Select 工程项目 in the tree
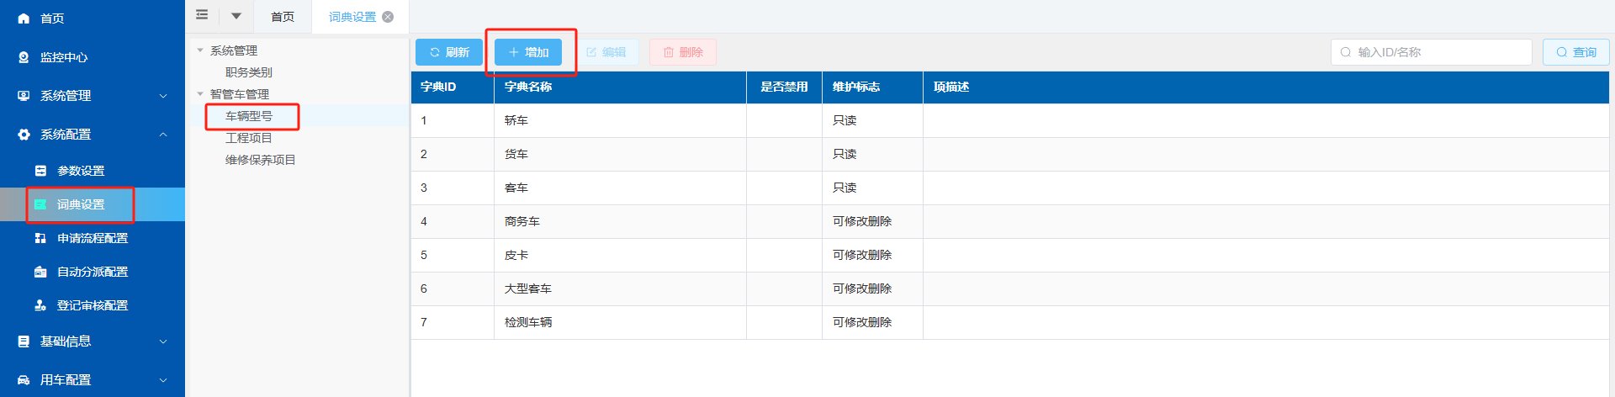The width and height of the screenshot is (1615, 397). (248, 138)
